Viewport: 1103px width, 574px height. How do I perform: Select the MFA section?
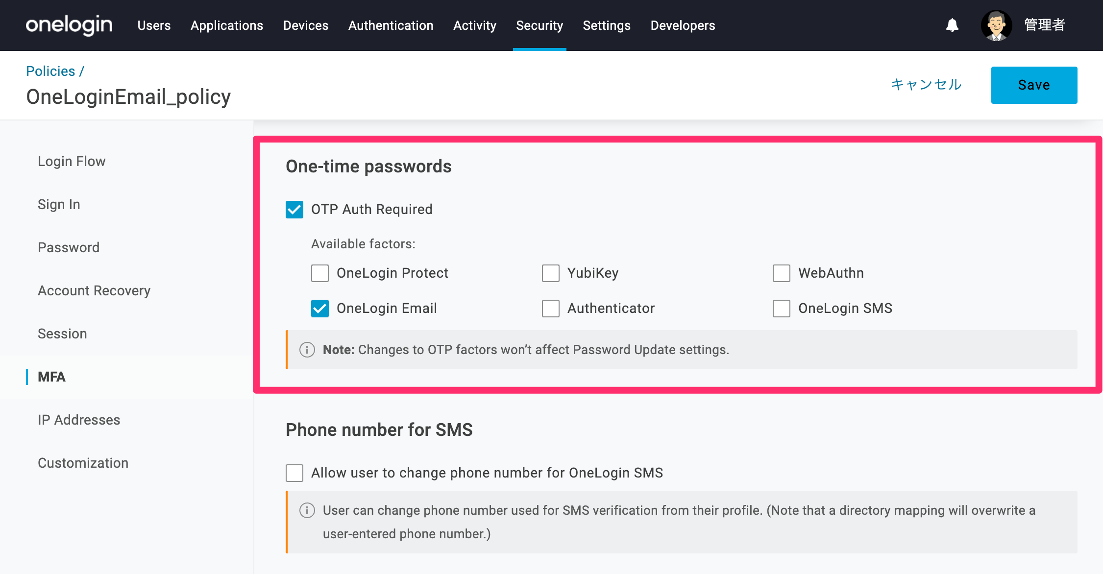tap(51, 377)
